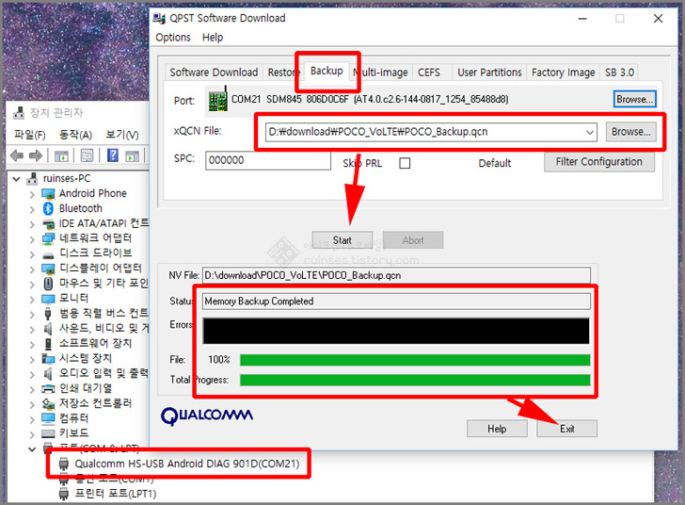The image size is (685, 505).
Task: Click the speaker icon for 사운드, 비디오
Action: tap(48, 328)
